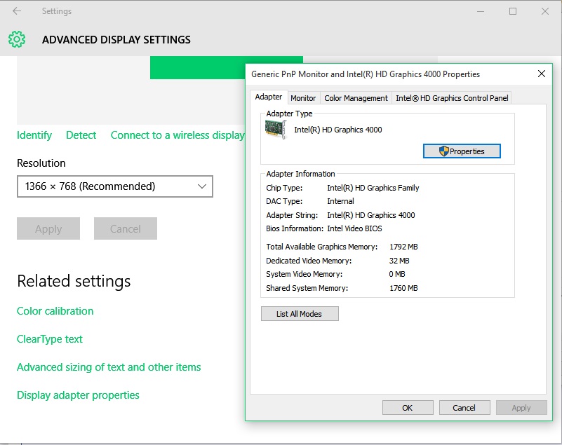562x445 pixels.
Task: Click the Dedicated Video Memory value 32 MB
Action: pos(399,261)
